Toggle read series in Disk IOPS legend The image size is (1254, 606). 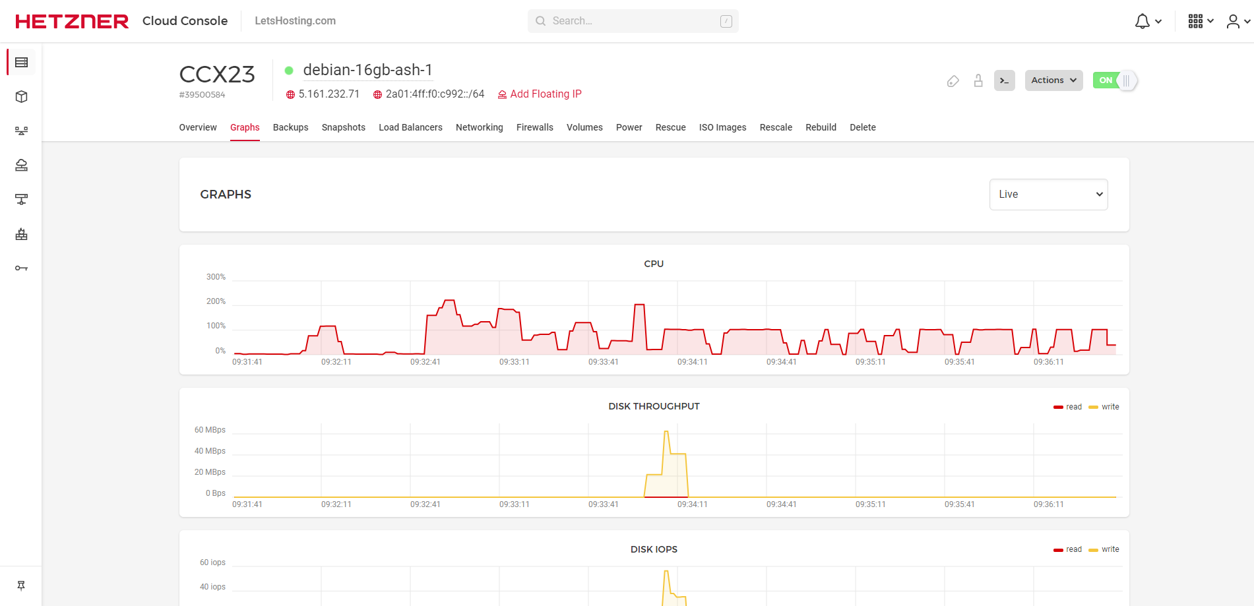[1067, 549]
